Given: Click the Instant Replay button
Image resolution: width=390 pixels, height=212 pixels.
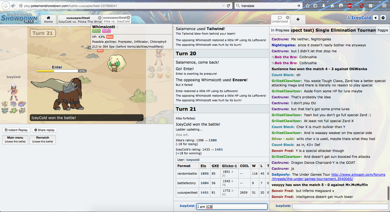Looking at the screenshot, I should point(16,130).
